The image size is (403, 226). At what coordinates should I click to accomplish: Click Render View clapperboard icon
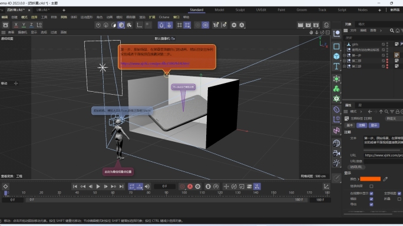(x=300, y=25)
